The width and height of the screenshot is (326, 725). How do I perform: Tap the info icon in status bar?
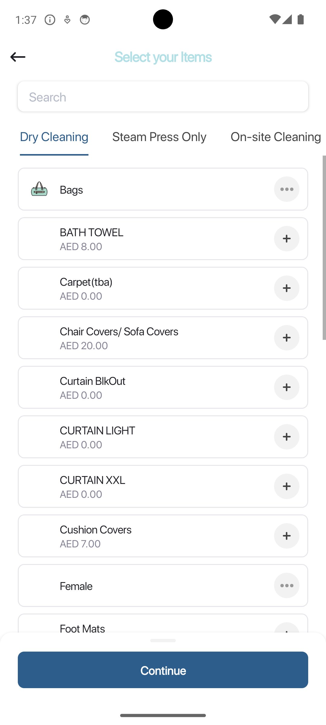[x=50, y=20]
